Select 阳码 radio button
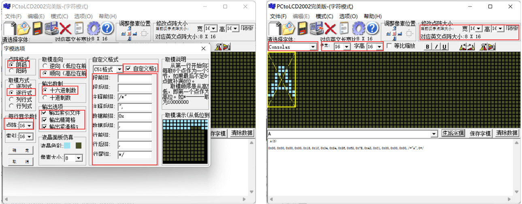 coord(12,71)
